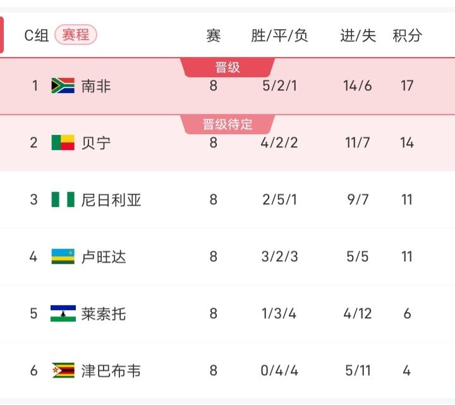Click the 进/失 goals column header
The height and width of the screenshot is (405, 455).
point(358,35)
